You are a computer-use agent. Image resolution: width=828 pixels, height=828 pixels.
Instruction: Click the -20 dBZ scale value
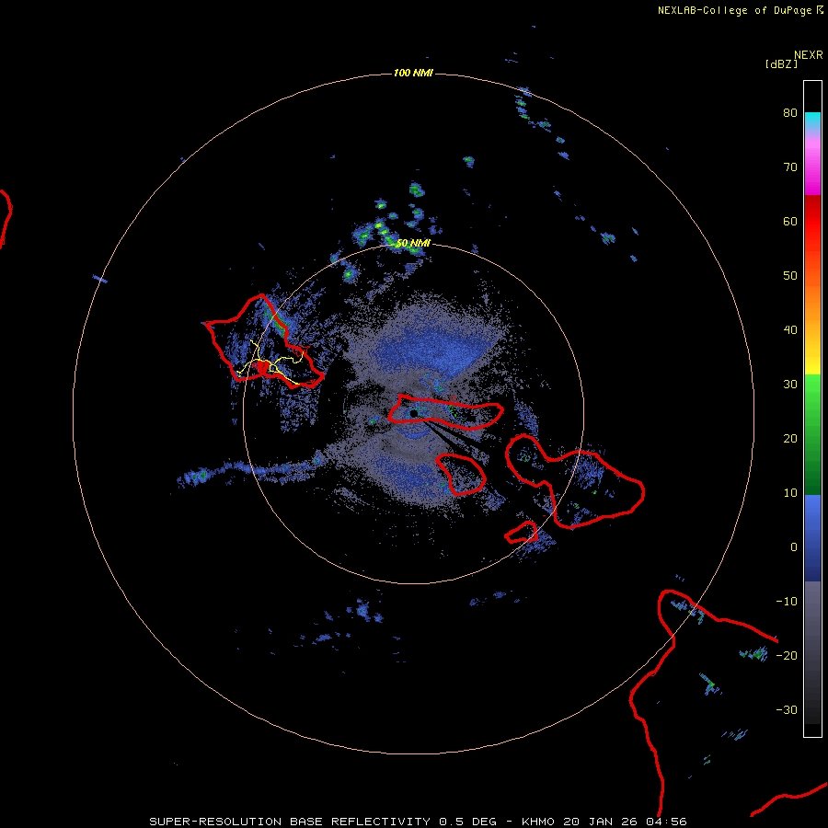coord(787,656)
